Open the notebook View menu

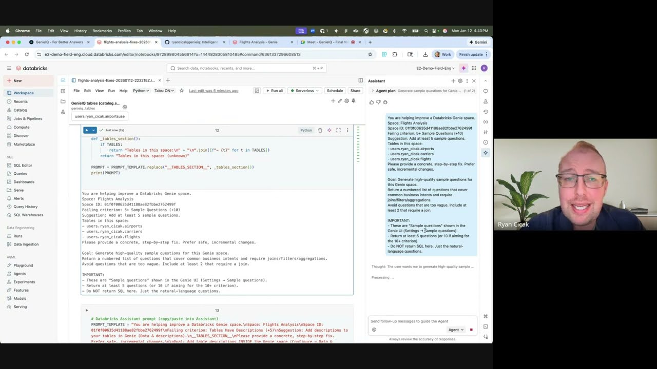coord(99,91)
